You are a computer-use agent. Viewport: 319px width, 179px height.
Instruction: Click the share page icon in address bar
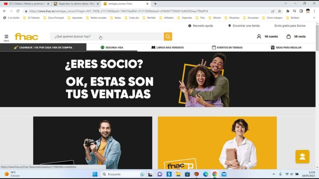pyautogui.click(x=273, y=11)
